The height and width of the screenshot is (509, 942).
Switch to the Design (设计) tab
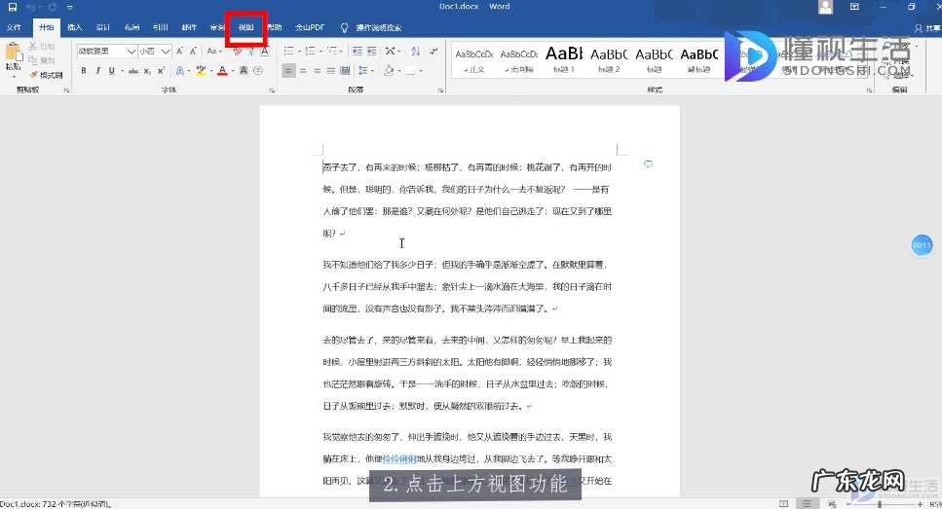[x=102, y=27]
